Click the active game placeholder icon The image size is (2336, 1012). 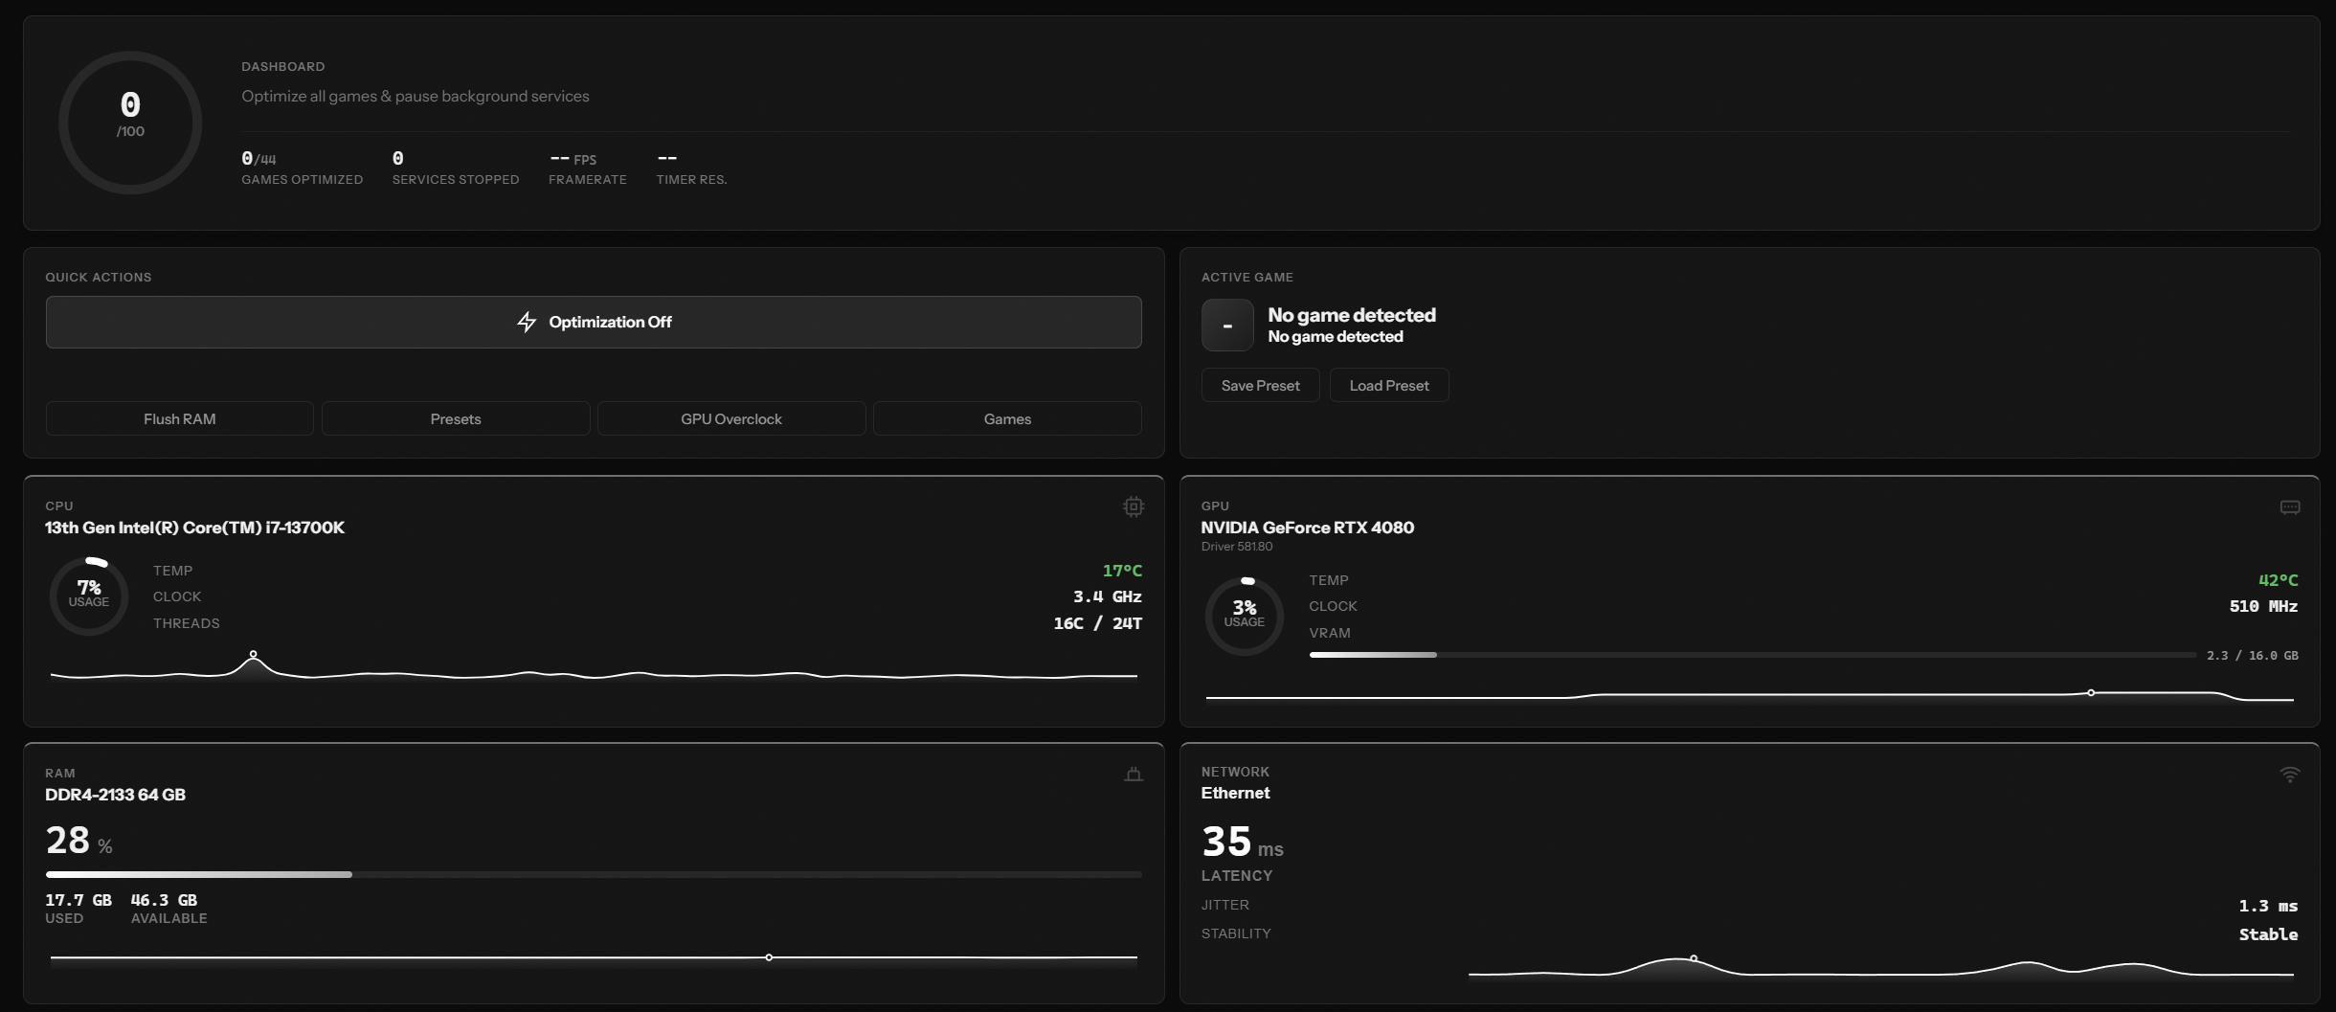[1228, 325]
